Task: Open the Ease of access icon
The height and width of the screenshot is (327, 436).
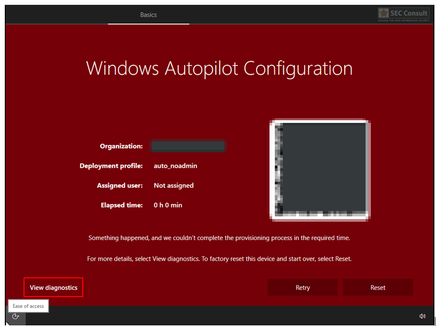Action: [x=15, y=316]
